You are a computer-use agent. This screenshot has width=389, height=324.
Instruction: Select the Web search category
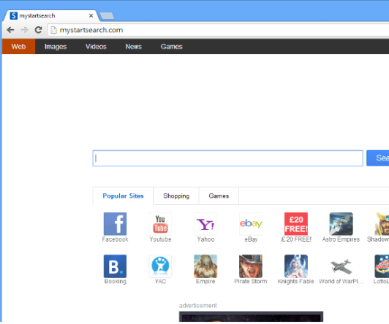pyautogui.click(x=18, y=47)
